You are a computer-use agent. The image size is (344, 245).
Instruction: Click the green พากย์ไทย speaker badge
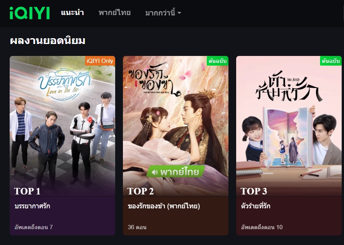point(176,172)
